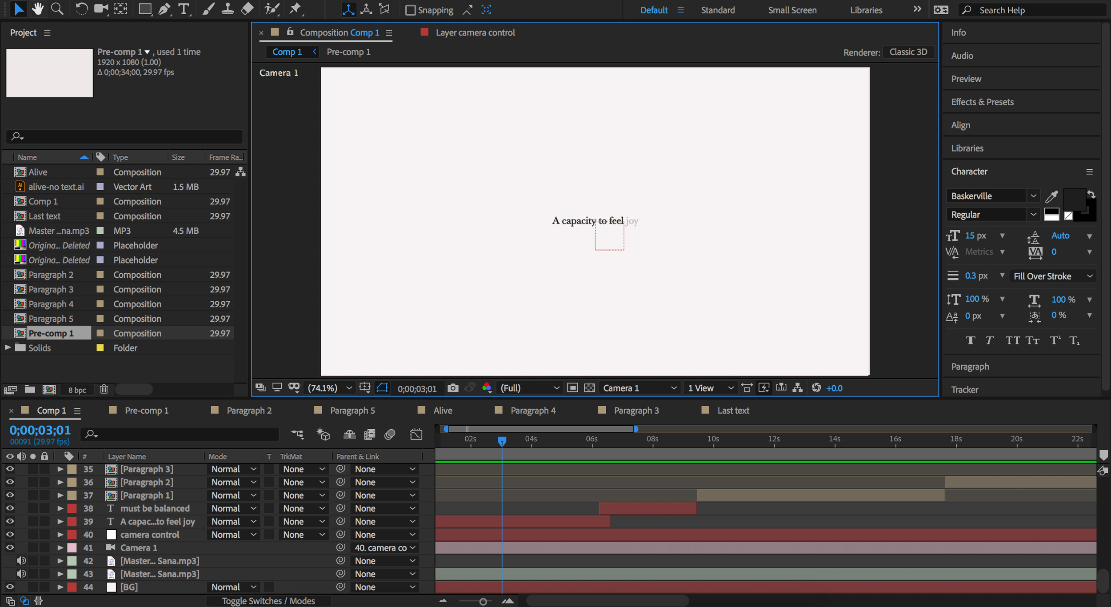Select the Puppet Pin tool
Image resolution: width=1111 pixels, height=607 pixels.
tap(295, 9)
